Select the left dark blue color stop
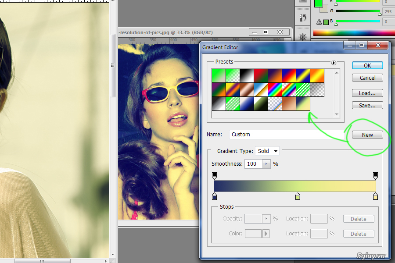The image size is (395, 263). [x=214, y=196]
